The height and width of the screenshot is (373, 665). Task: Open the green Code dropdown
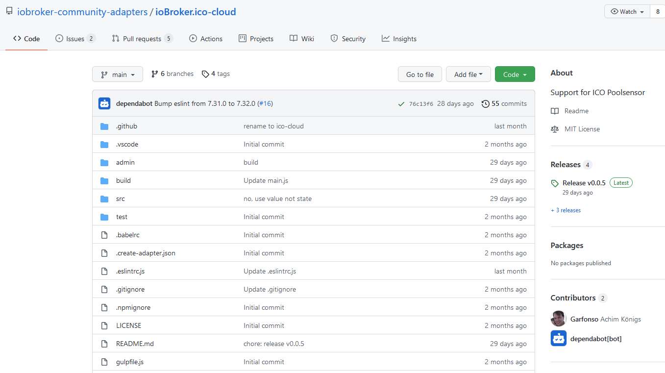click(515, 75)
